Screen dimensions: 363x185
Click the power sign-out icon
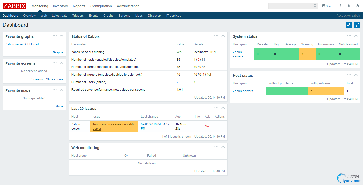point(357,6)
